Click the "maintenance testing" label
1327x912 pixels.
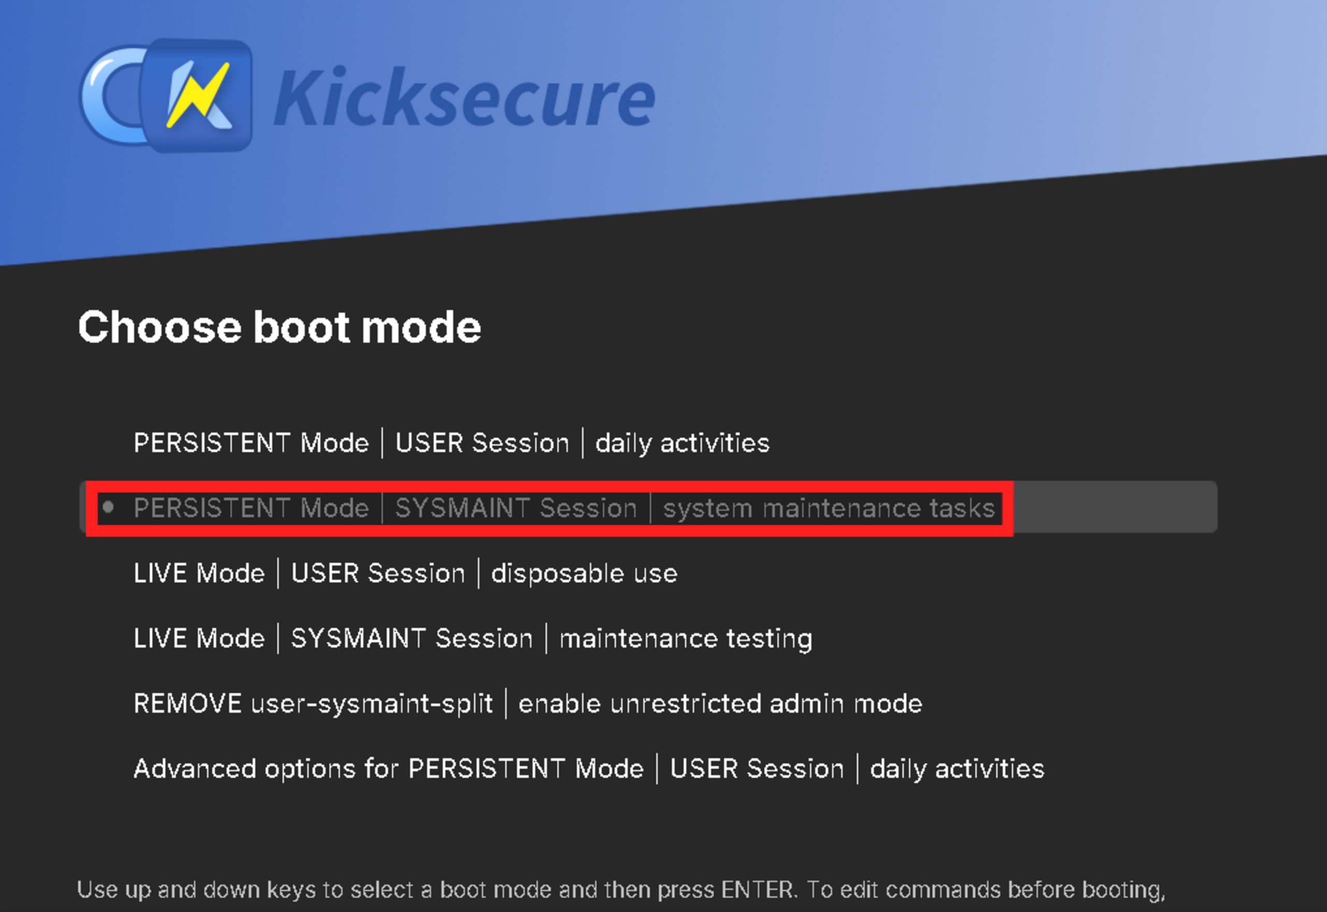[x=685, y=638]
